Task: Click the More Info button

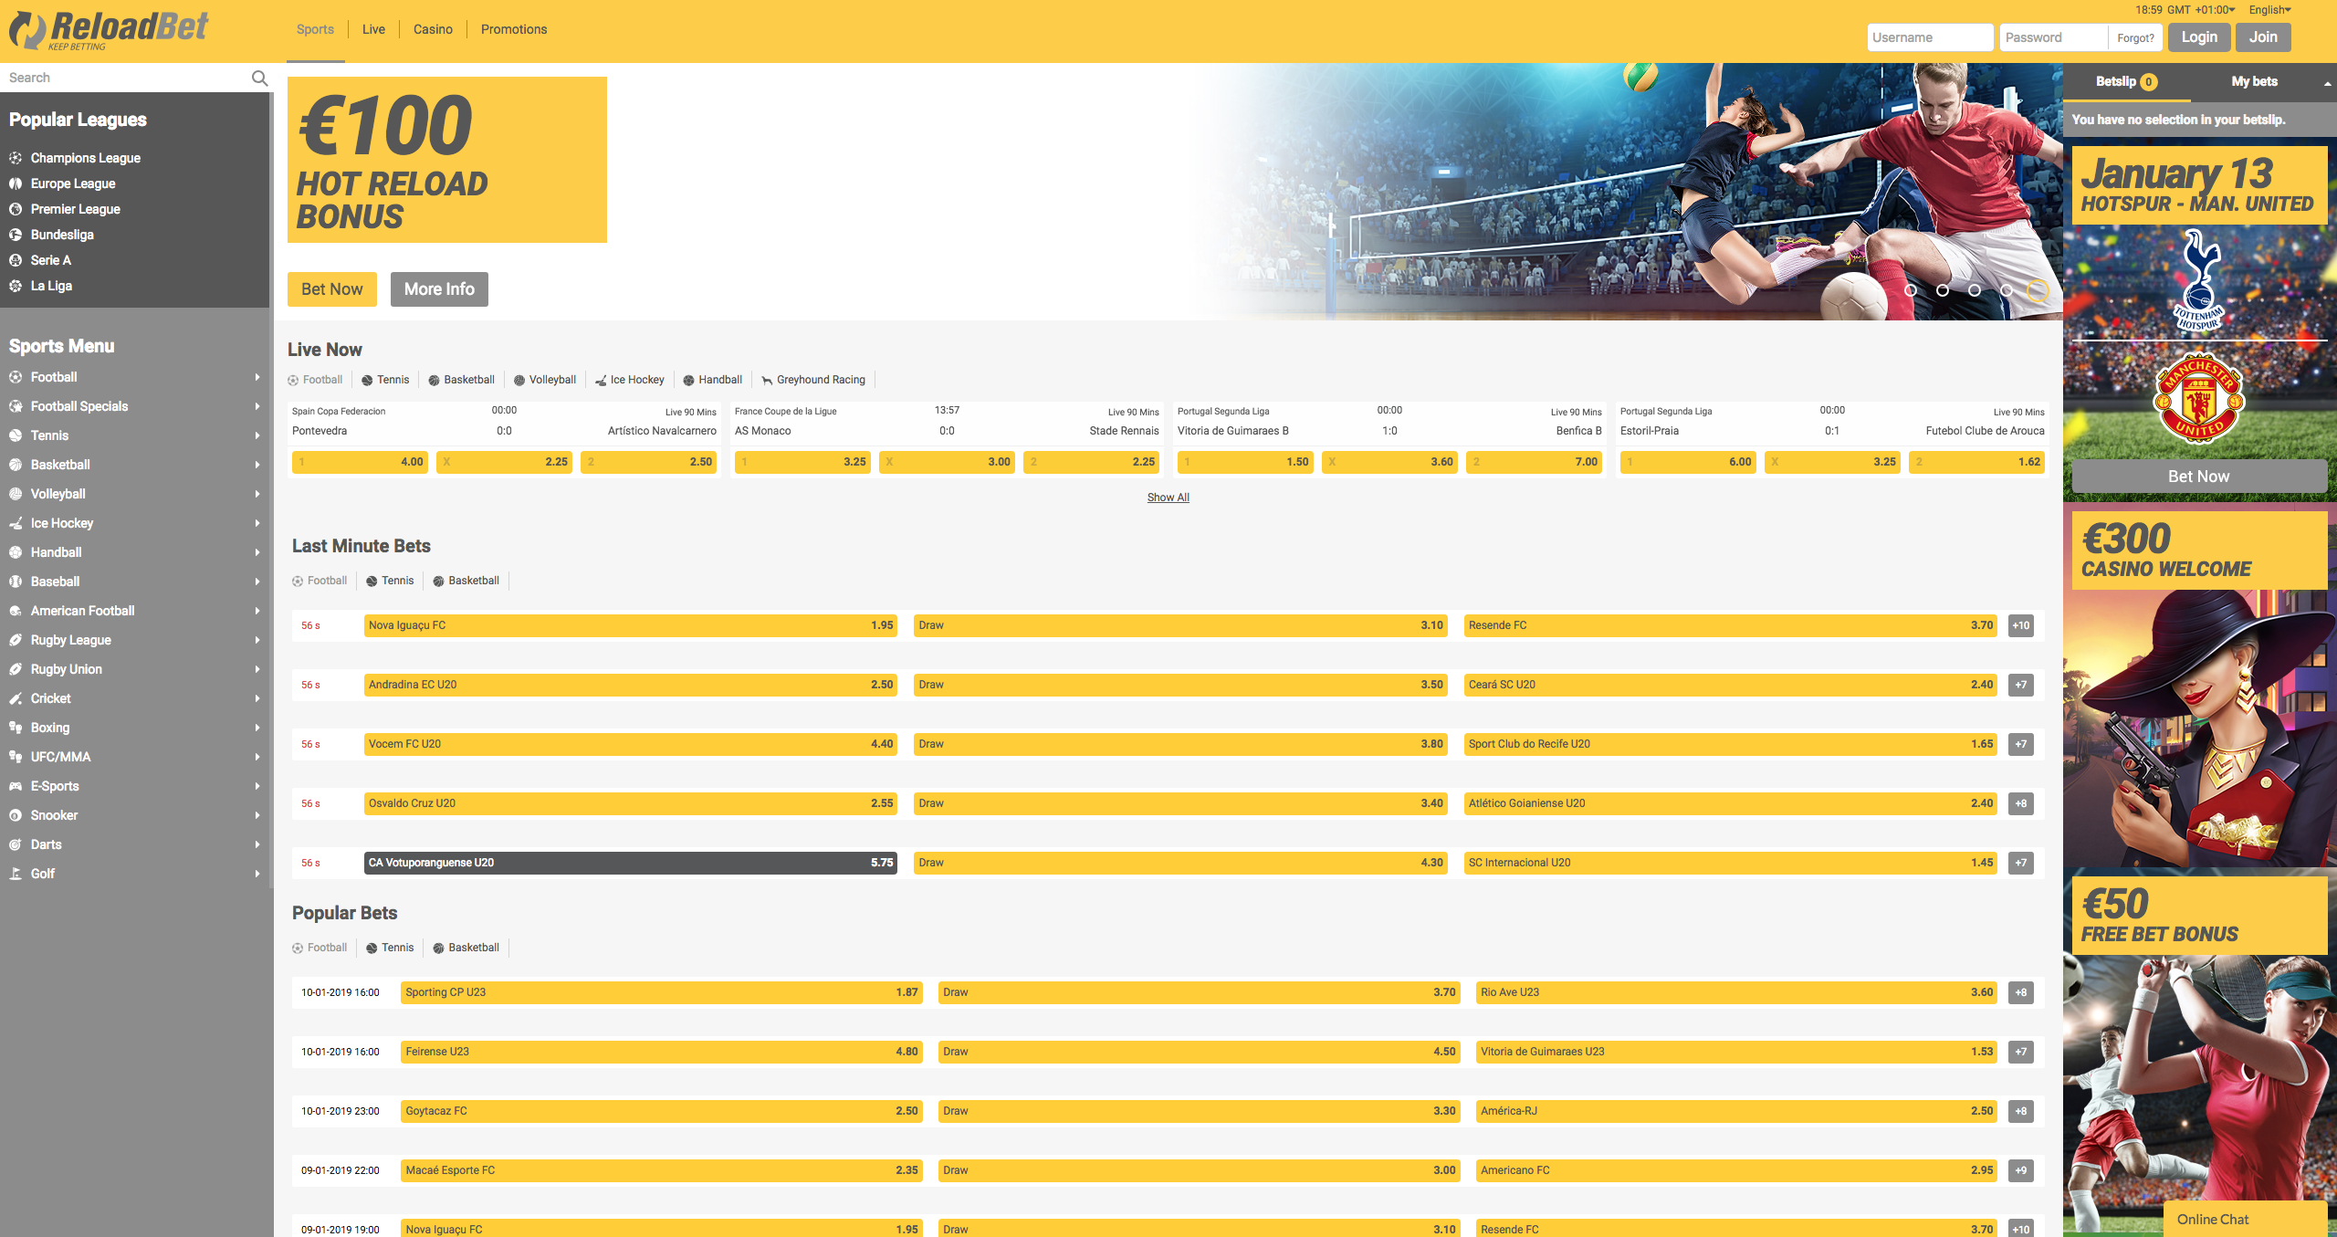Action: coord(439,289)
